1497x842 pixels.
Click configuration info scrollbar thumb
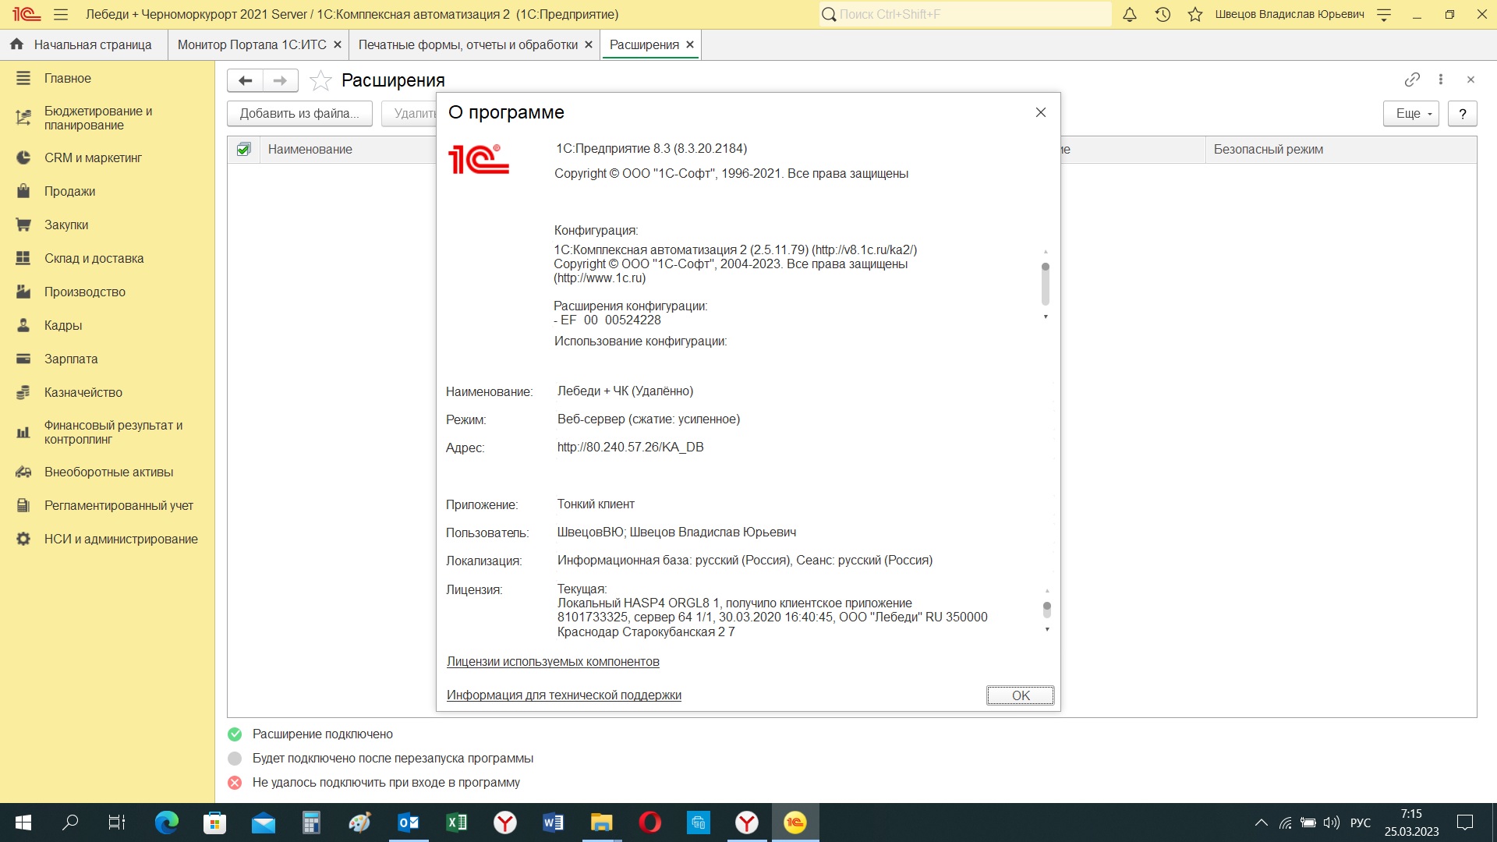click(1046, 284)
